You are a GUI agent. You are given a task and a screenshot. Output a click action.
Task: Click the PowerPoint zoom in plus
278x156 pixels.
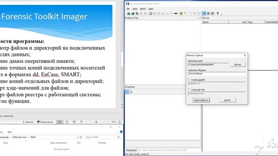108,122
